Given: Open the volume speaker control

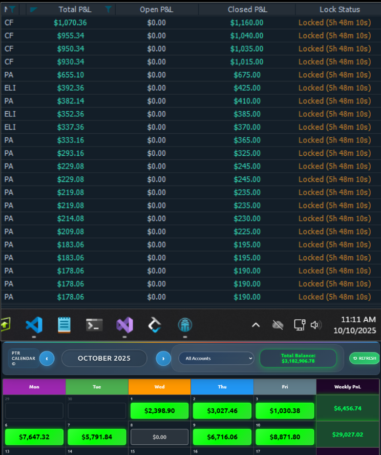Looking at the screenshot, I should click(x=316, y=325).
